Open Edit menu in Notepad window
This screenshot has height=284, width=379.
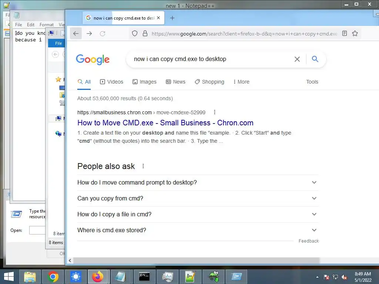(x=30, y=25)
